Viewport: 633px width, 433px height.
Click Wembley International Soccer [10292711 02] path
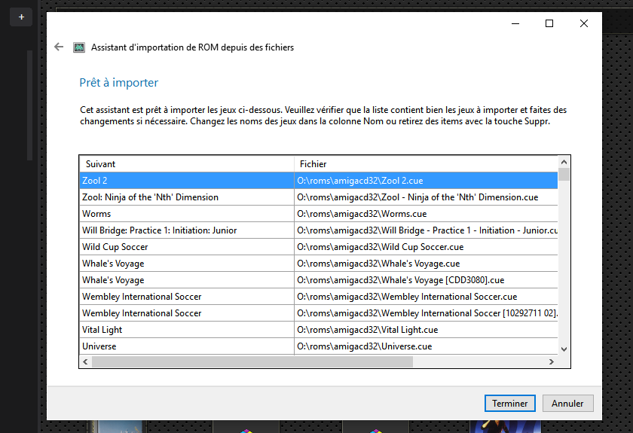426,313
